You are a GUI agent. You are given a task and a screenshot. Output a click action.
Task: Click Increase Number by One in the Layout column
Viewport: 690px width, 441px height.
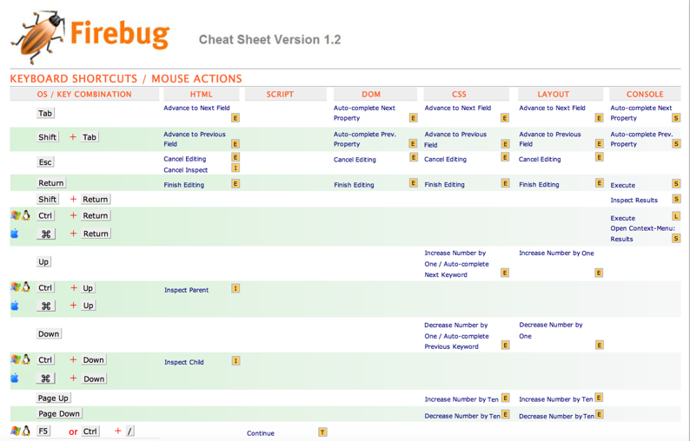[x=556, y=253]
